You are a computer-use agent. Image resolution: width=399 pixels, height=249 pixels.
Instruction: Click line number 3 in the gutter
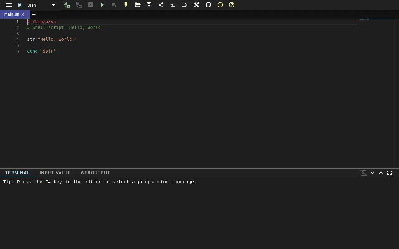pyautogui.click(x=18, y=34)
